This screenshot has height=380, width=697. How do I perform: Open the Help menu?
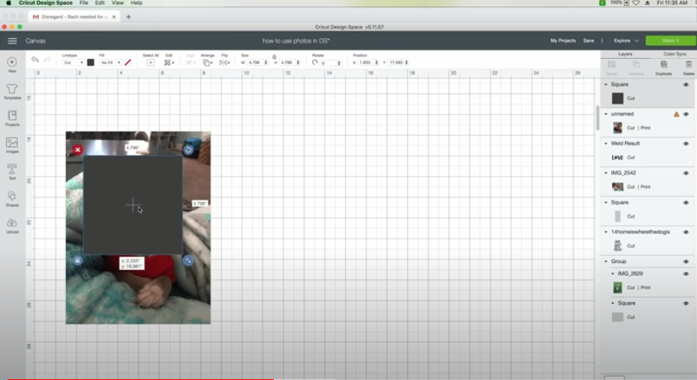[x=136, y=2]
